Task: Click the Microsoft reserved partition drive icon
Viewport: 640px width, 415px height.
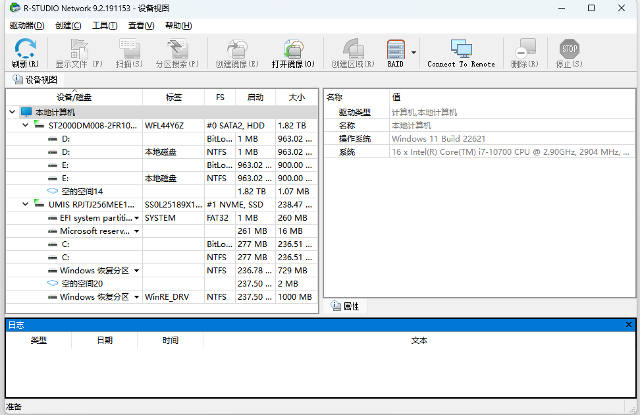Action: click(53, 231)
